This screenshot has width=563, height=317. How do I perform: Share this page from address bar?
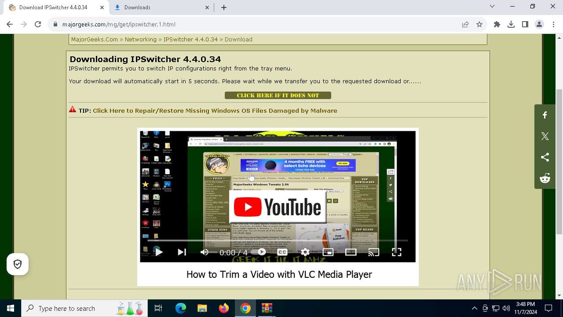(x=465, y=24)
